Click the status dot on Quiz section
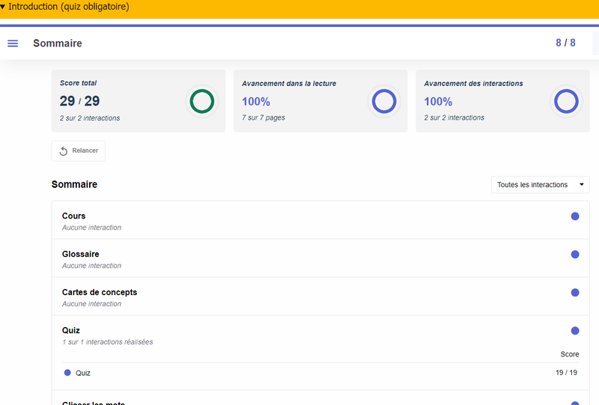 pyautogui.click(x=575, y=331)
